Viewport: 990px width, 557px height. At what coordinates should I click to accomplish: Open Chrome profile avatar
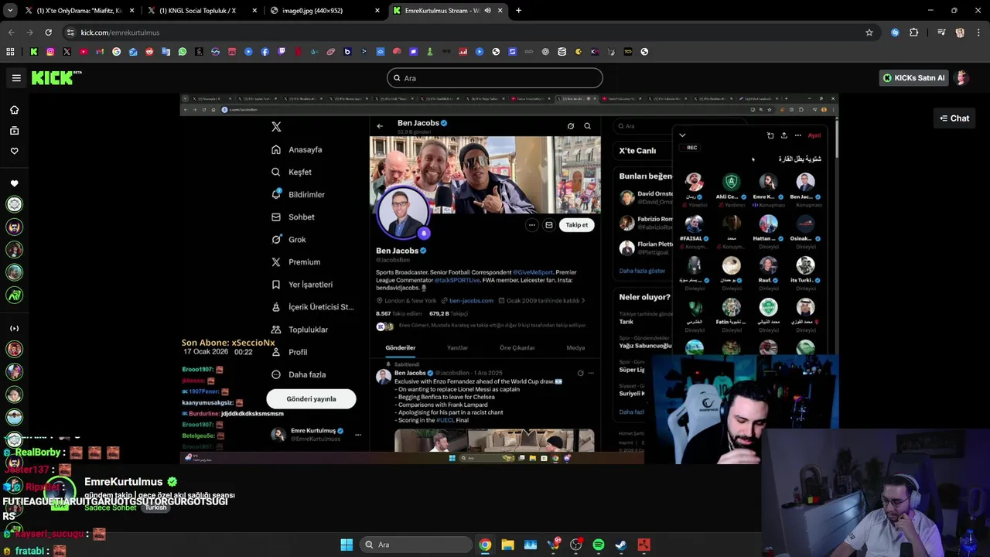point(960,32)
